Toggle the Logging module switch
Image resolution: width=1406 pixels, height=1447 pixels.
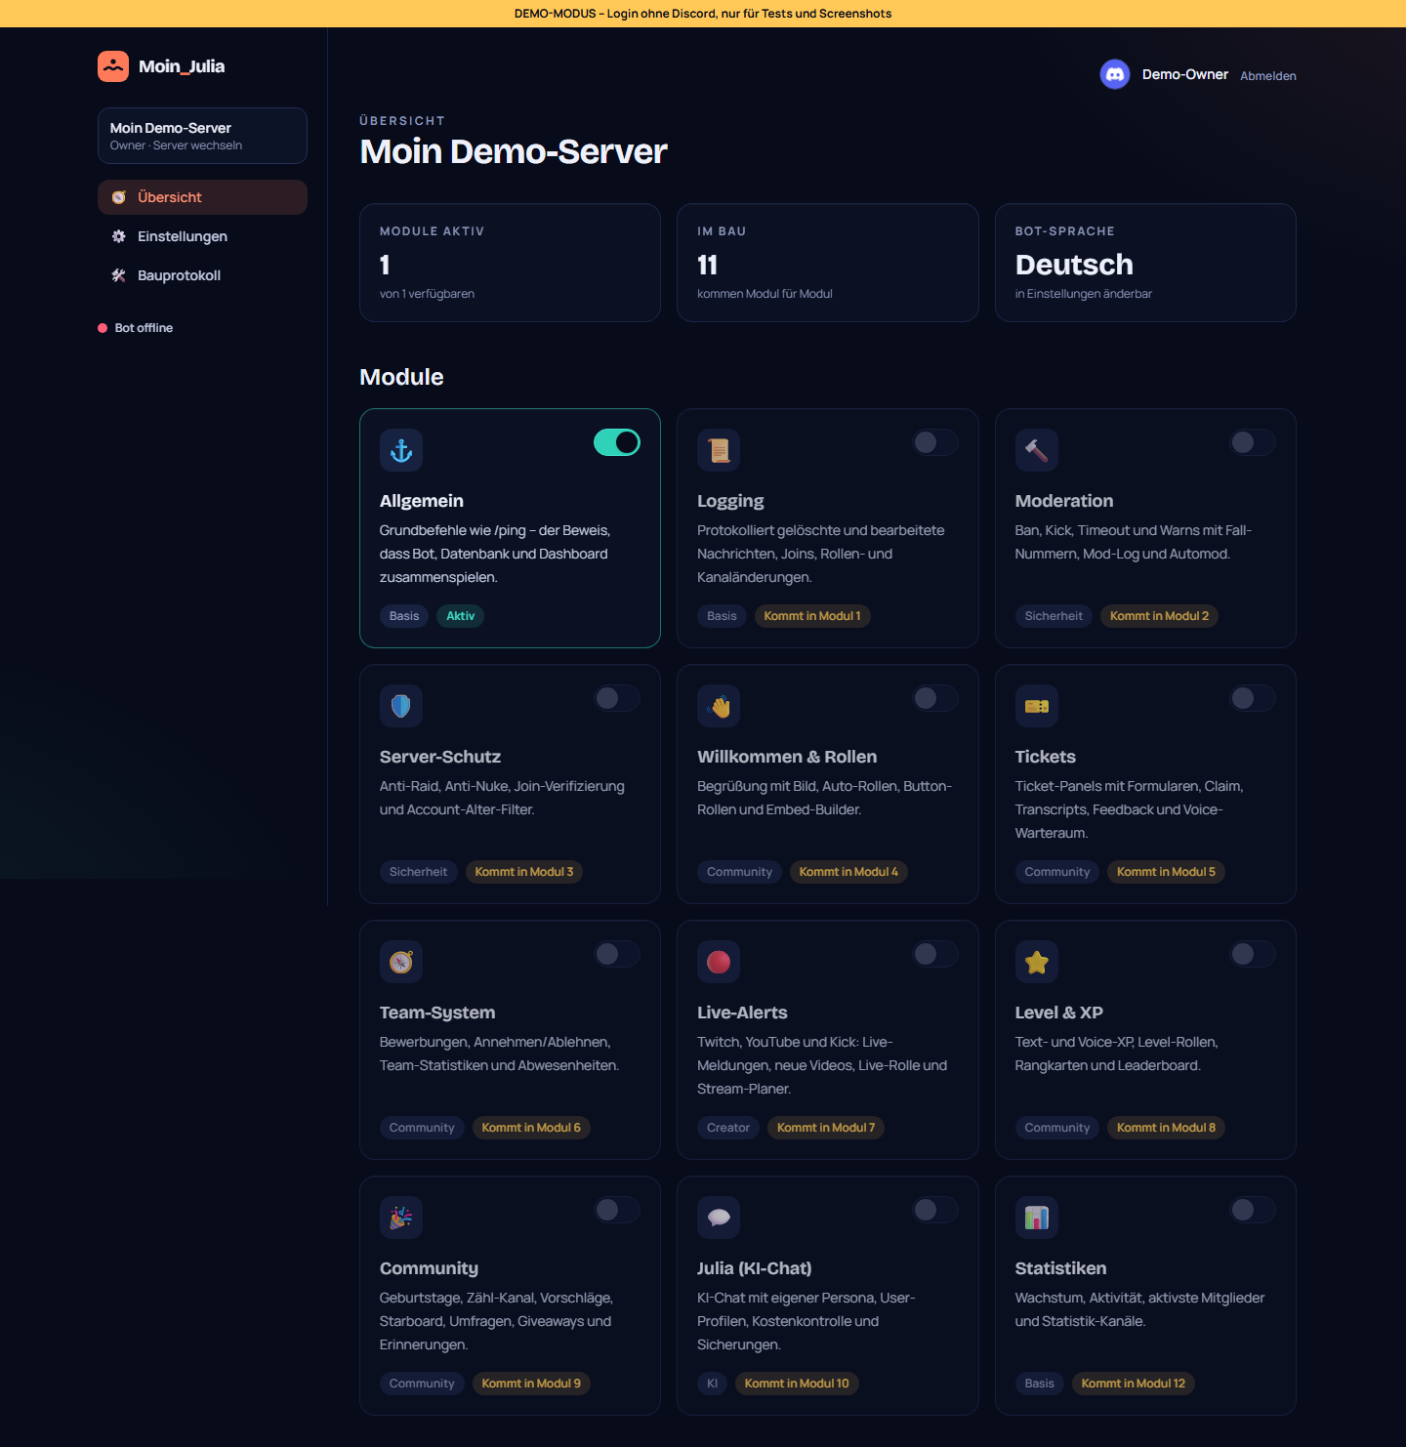coord(935,442)
